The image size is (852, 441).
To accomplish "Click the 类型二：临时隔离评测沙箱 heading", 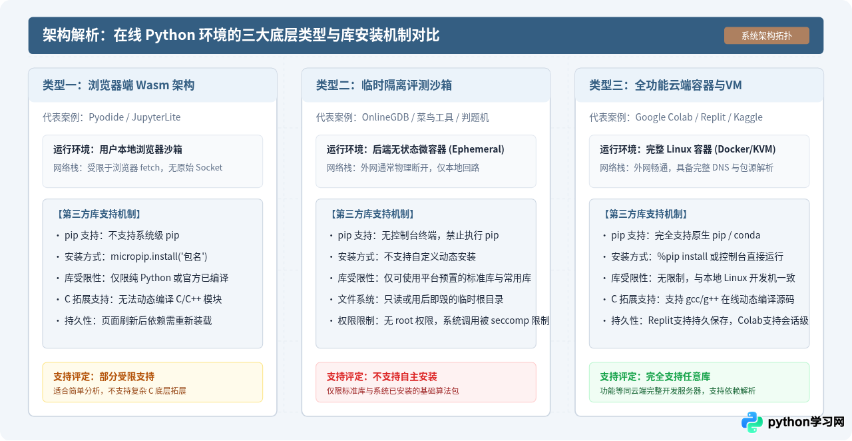I will [384, 85].
